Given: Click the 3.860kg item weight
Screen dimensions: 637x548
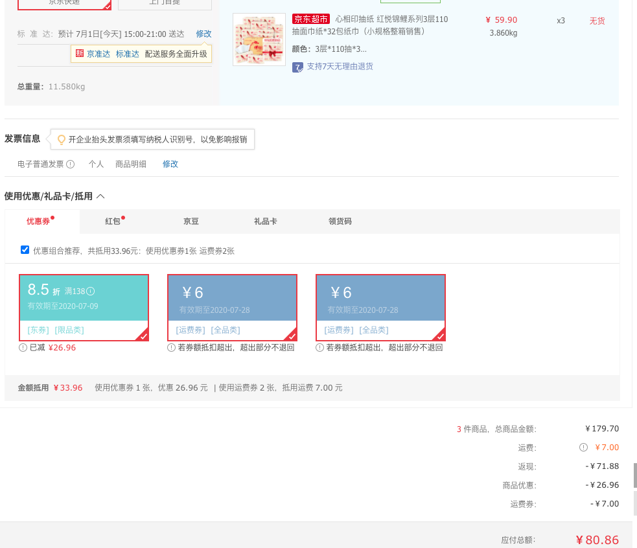Looking at the screenshot, I should 504,33.
